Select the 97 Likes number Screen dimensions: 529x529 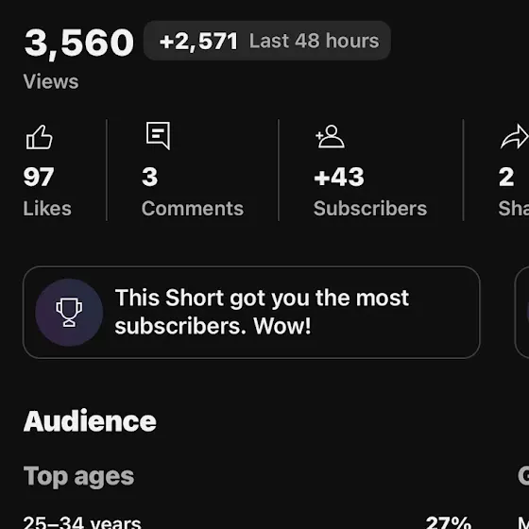click(39, 177)
